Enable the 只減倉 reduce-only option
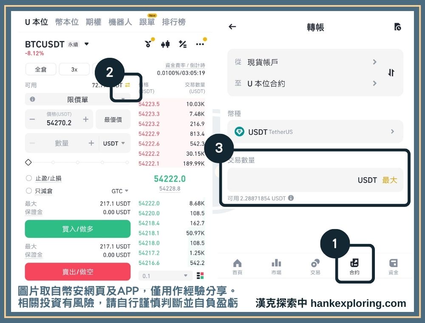 (29, 191)
